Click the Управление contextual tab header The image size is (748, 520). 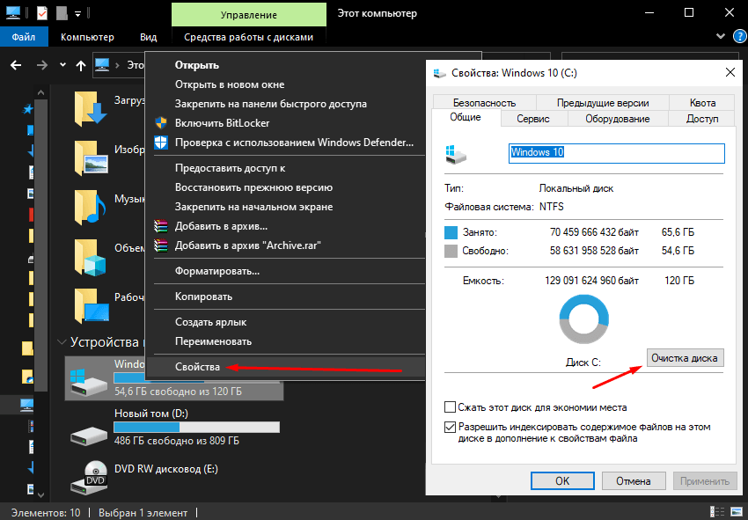pyautogui.click(x=248, y=15)
